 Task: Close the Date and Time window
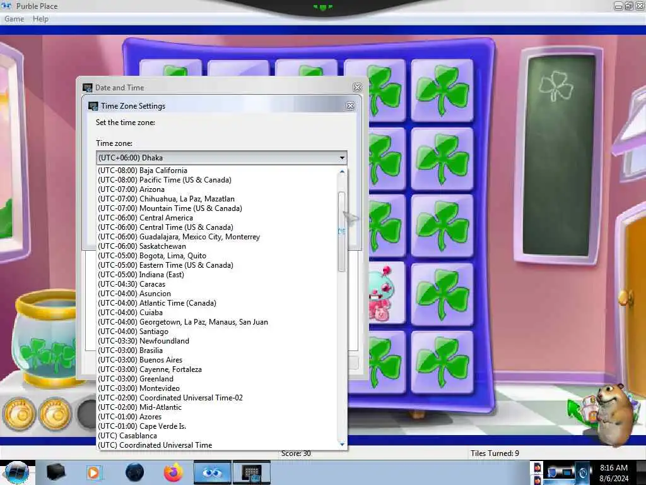357,87
